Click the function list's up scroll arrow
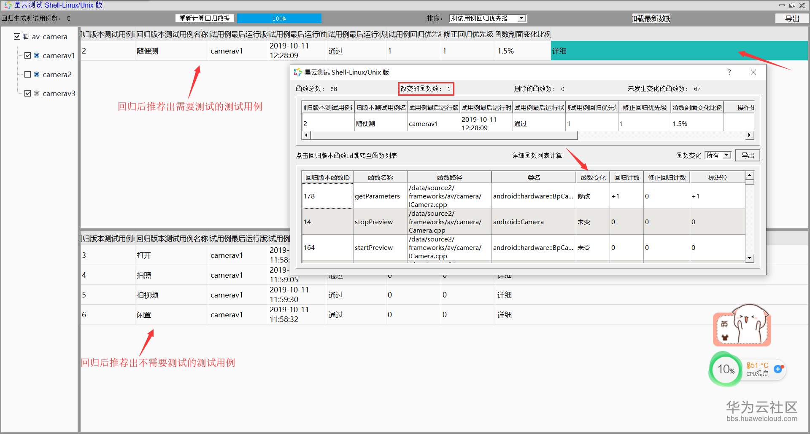 (750, 175)
